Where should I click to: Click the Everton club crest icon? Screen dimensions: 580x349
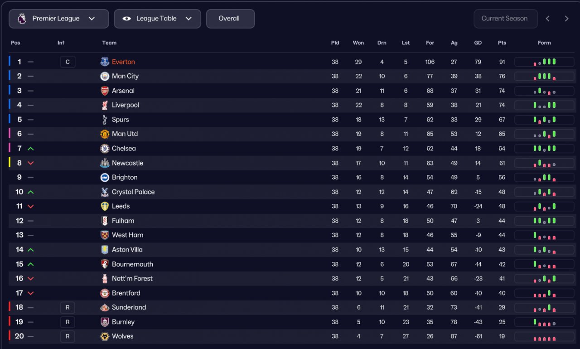click(105, 62)
